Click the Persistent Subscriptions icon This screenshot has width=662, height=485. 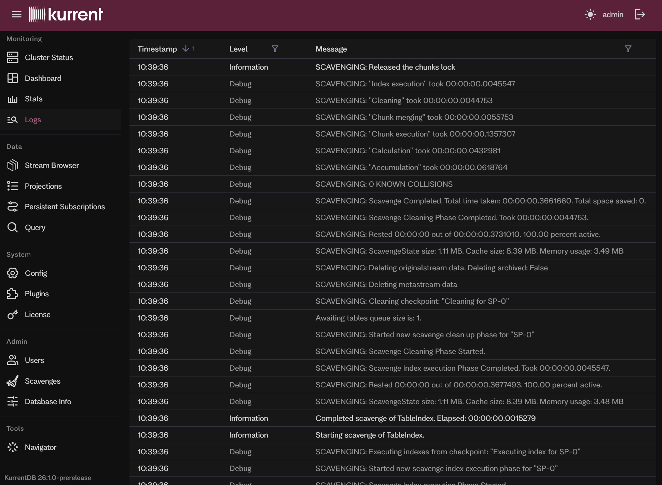tap(13, 206)
